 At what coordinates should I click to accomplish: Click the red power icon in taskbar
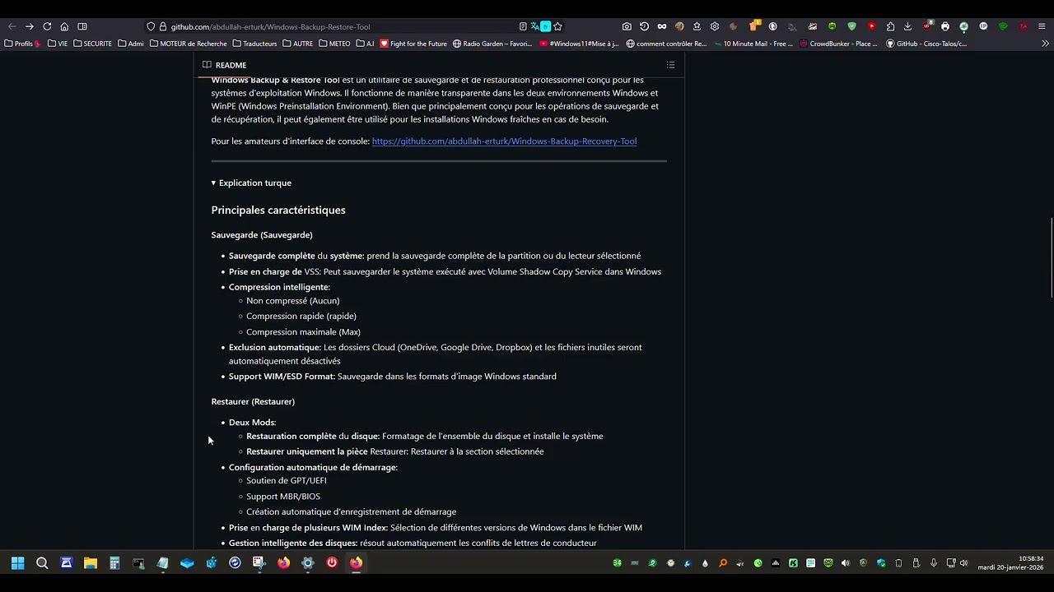[332, 563]
